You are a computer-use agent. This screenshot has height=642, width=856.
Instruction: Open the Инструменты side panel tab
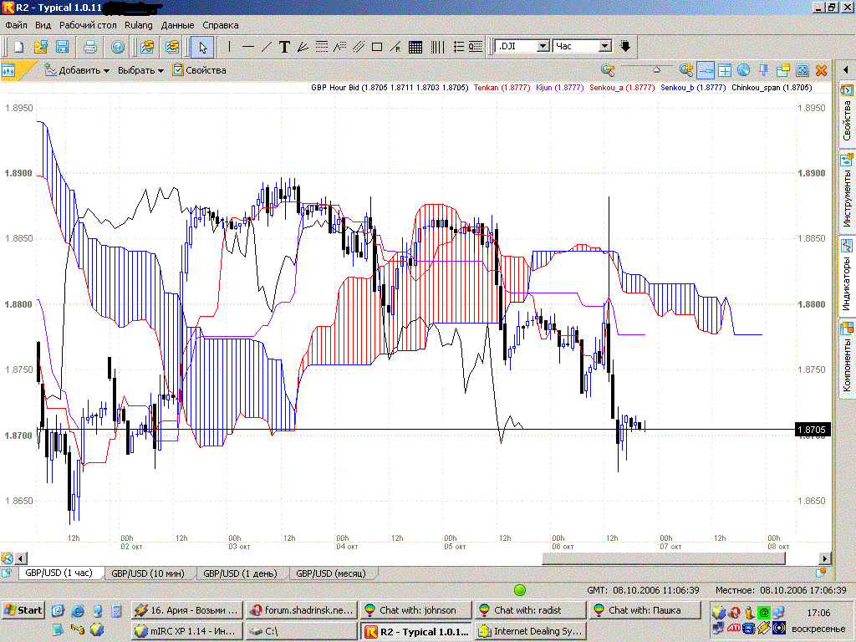(847, 191)
